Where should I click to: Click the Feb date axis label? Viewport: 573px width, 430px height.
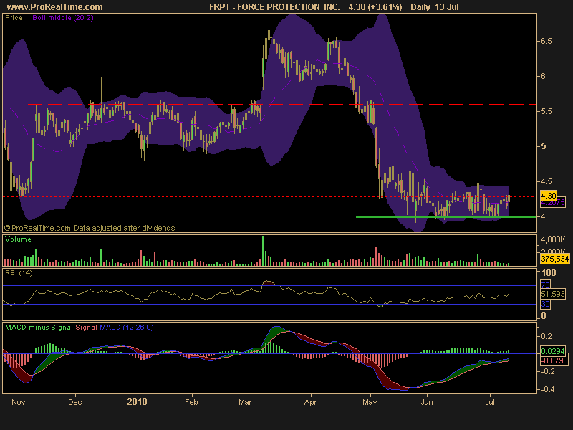(x=191, y=402)
